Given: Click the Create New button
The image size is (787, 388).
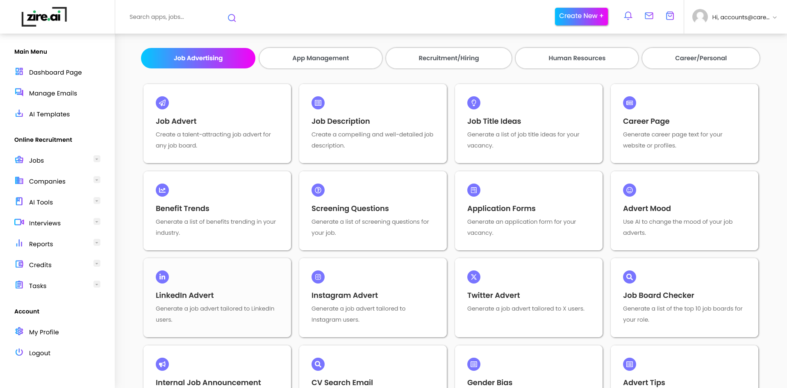Looking at the screenshot, I should pos(581,16).
